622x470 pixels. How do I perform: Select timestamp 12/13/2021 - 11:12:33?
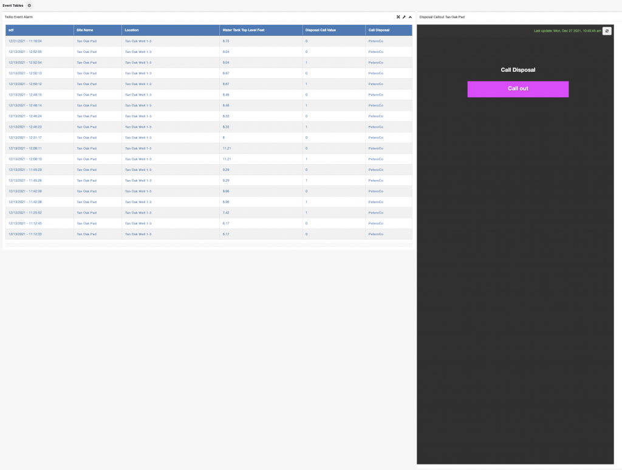click(25, 234)
